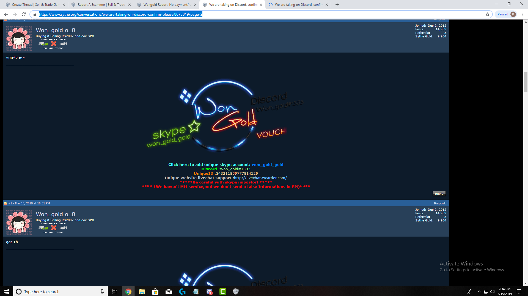Reload the current Sythe page
The height and width of the screenshot is (296, 528).
(x=24, y=14)
